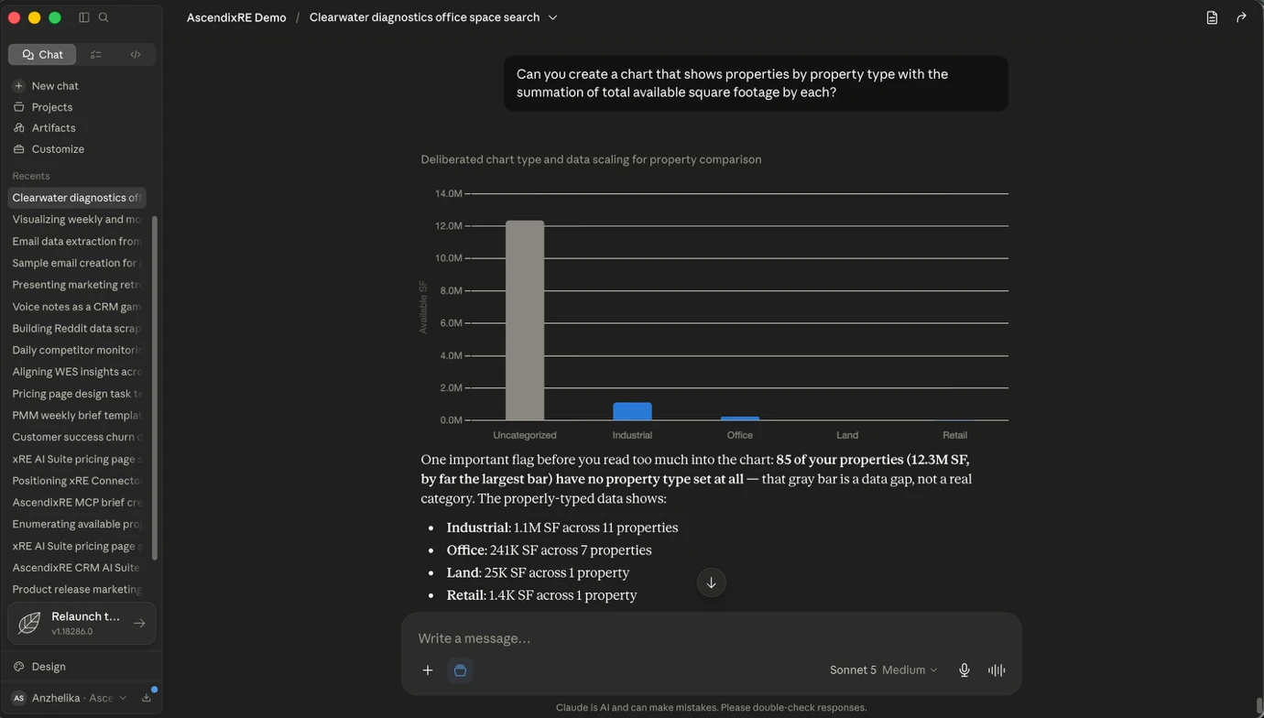
Task: Open the Anzhelika account menu
Action: pyautogui.click(x=70, y=698)
